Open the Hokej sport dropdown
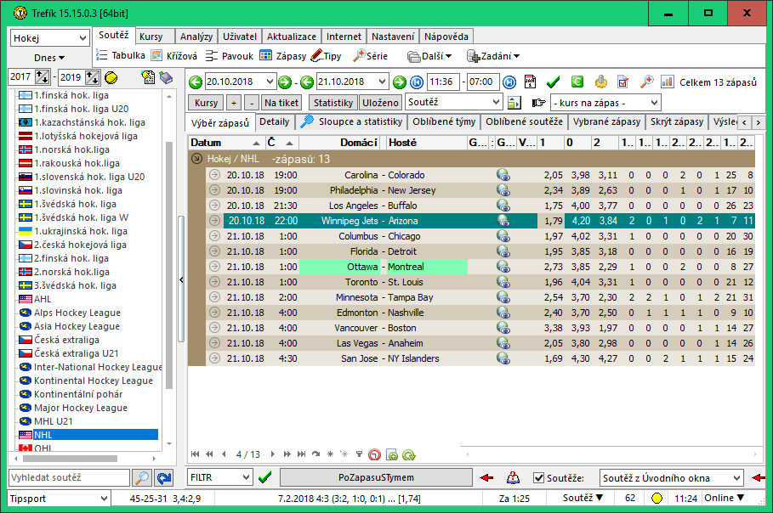This screenshot has height=513, width=773. [82, 38]
